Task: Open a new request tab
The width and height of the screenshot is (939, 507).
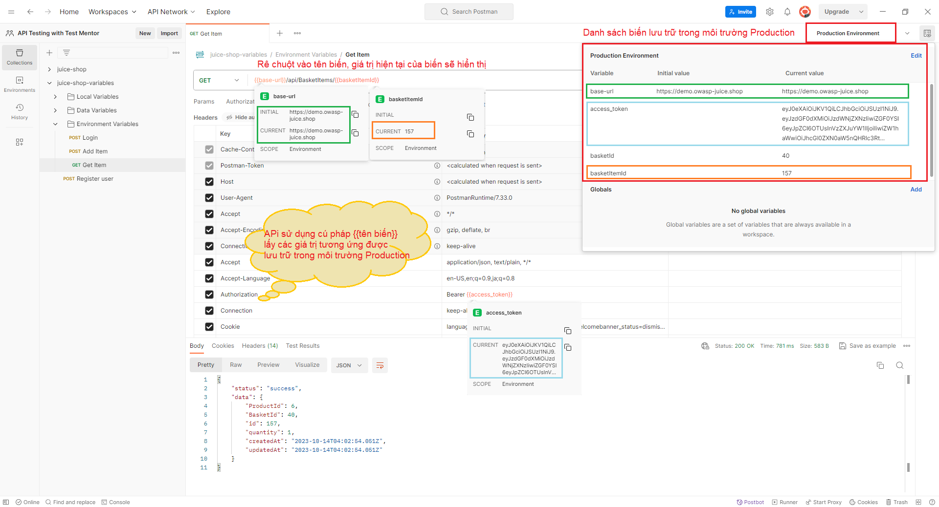Action: pyautogui.click(x=280, y=33)
